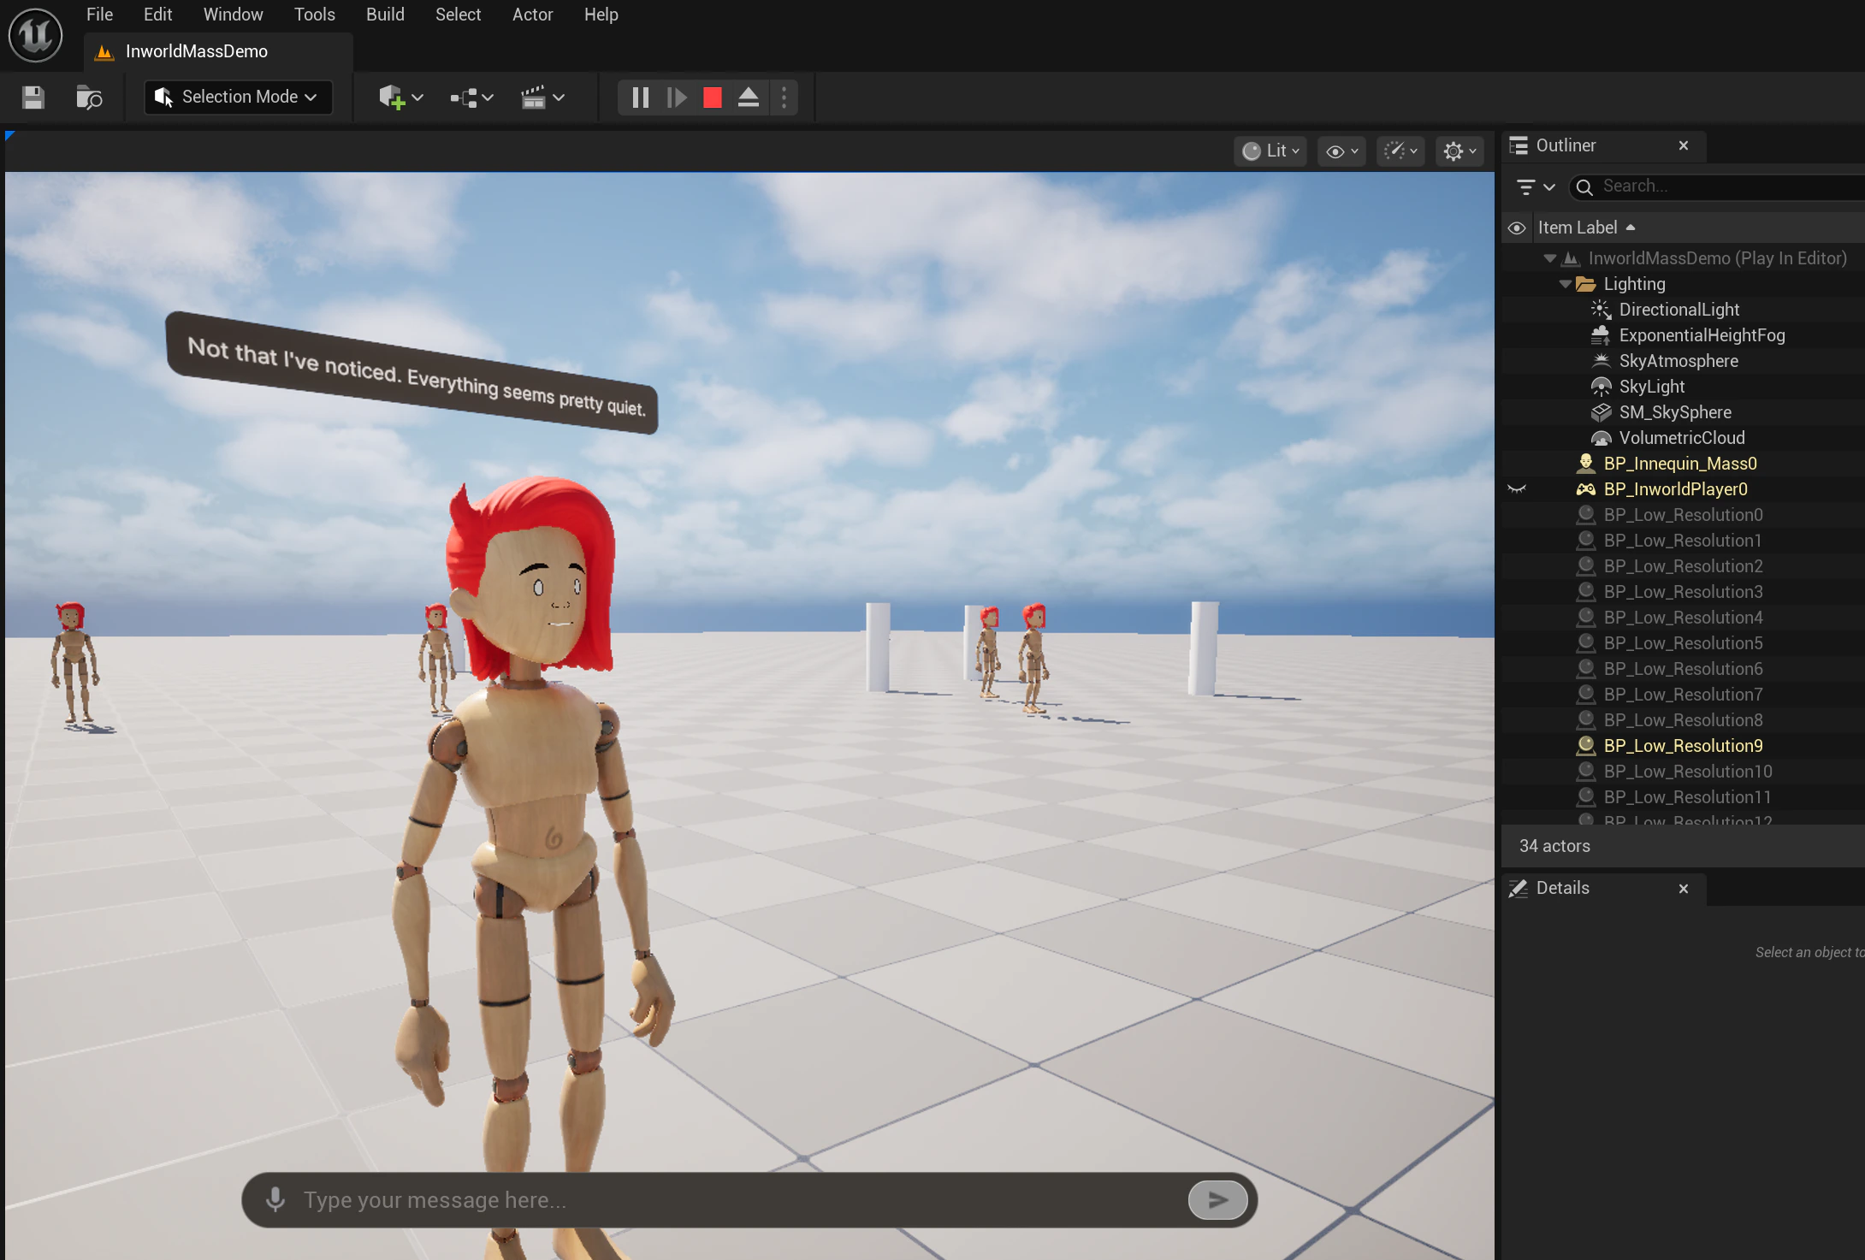Open the cinematics clapperboard dropdown
The image size is (1865, 1260).
pos(542,98)
